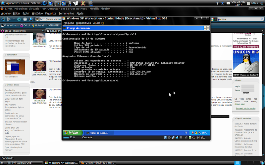Open the VirtualBox Ajuda (H) menu
The height and width of the screenshot is (165, 265).
(99, 23)
